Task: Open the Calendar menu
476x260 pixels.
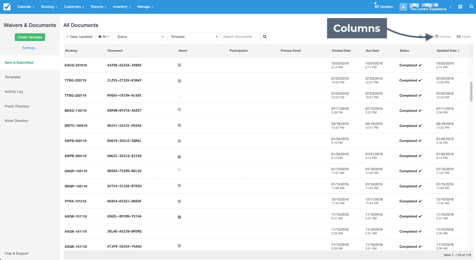Action: 26,7
